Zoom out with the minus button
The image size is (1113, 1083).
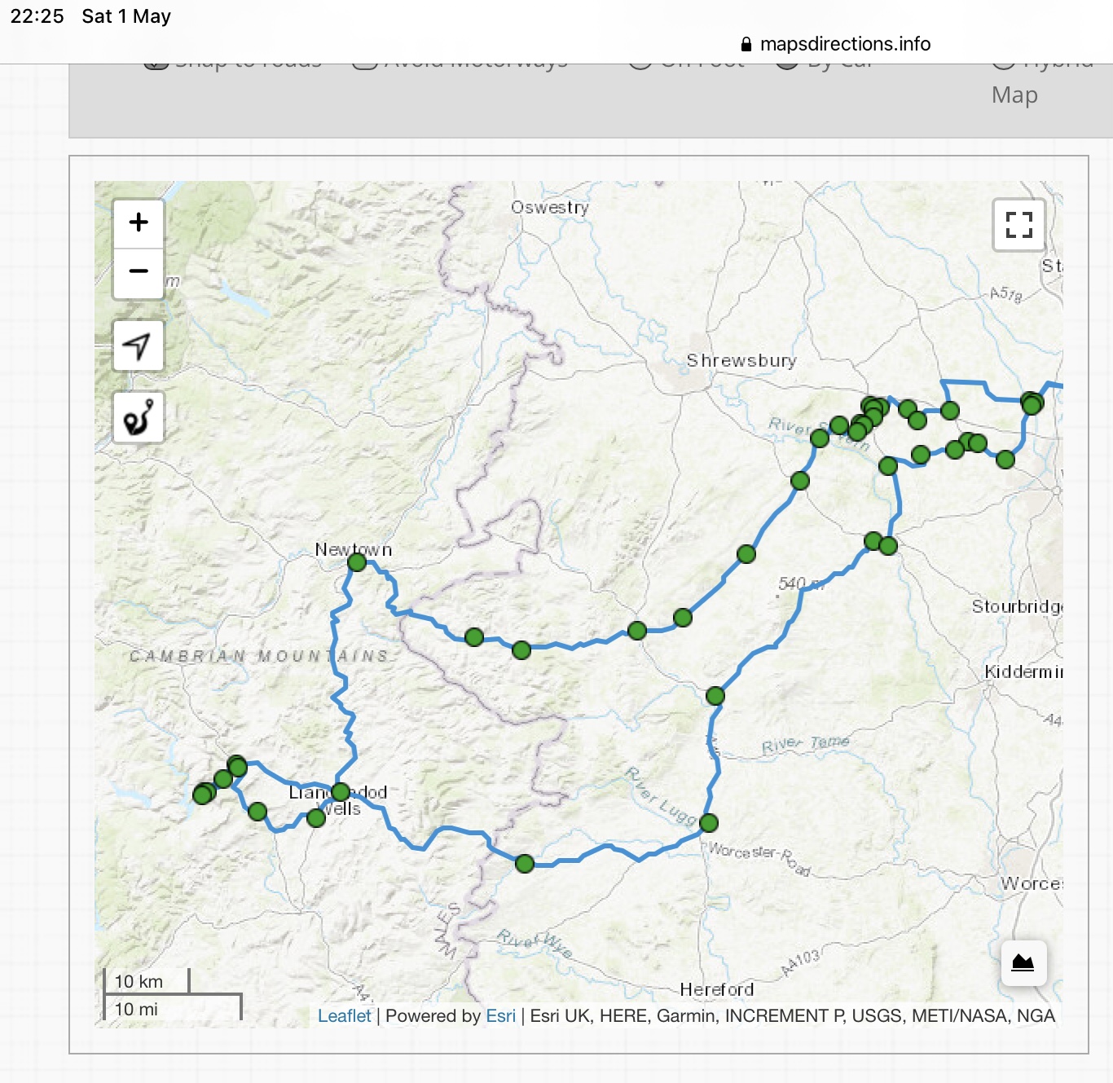(139, 272)
